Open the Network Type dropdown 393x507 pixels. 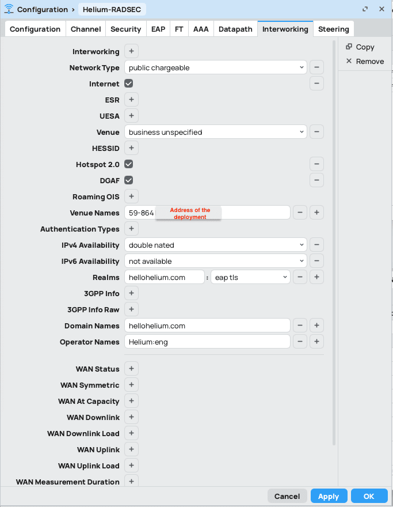216,67
